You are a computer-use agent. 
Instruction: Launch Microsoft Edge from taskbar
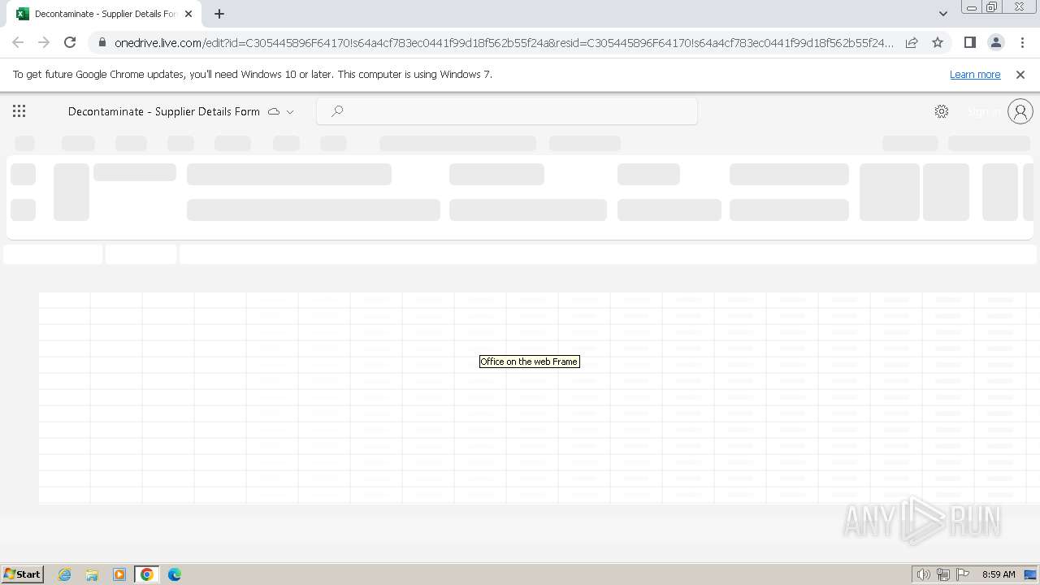click(x=175, y=574)
